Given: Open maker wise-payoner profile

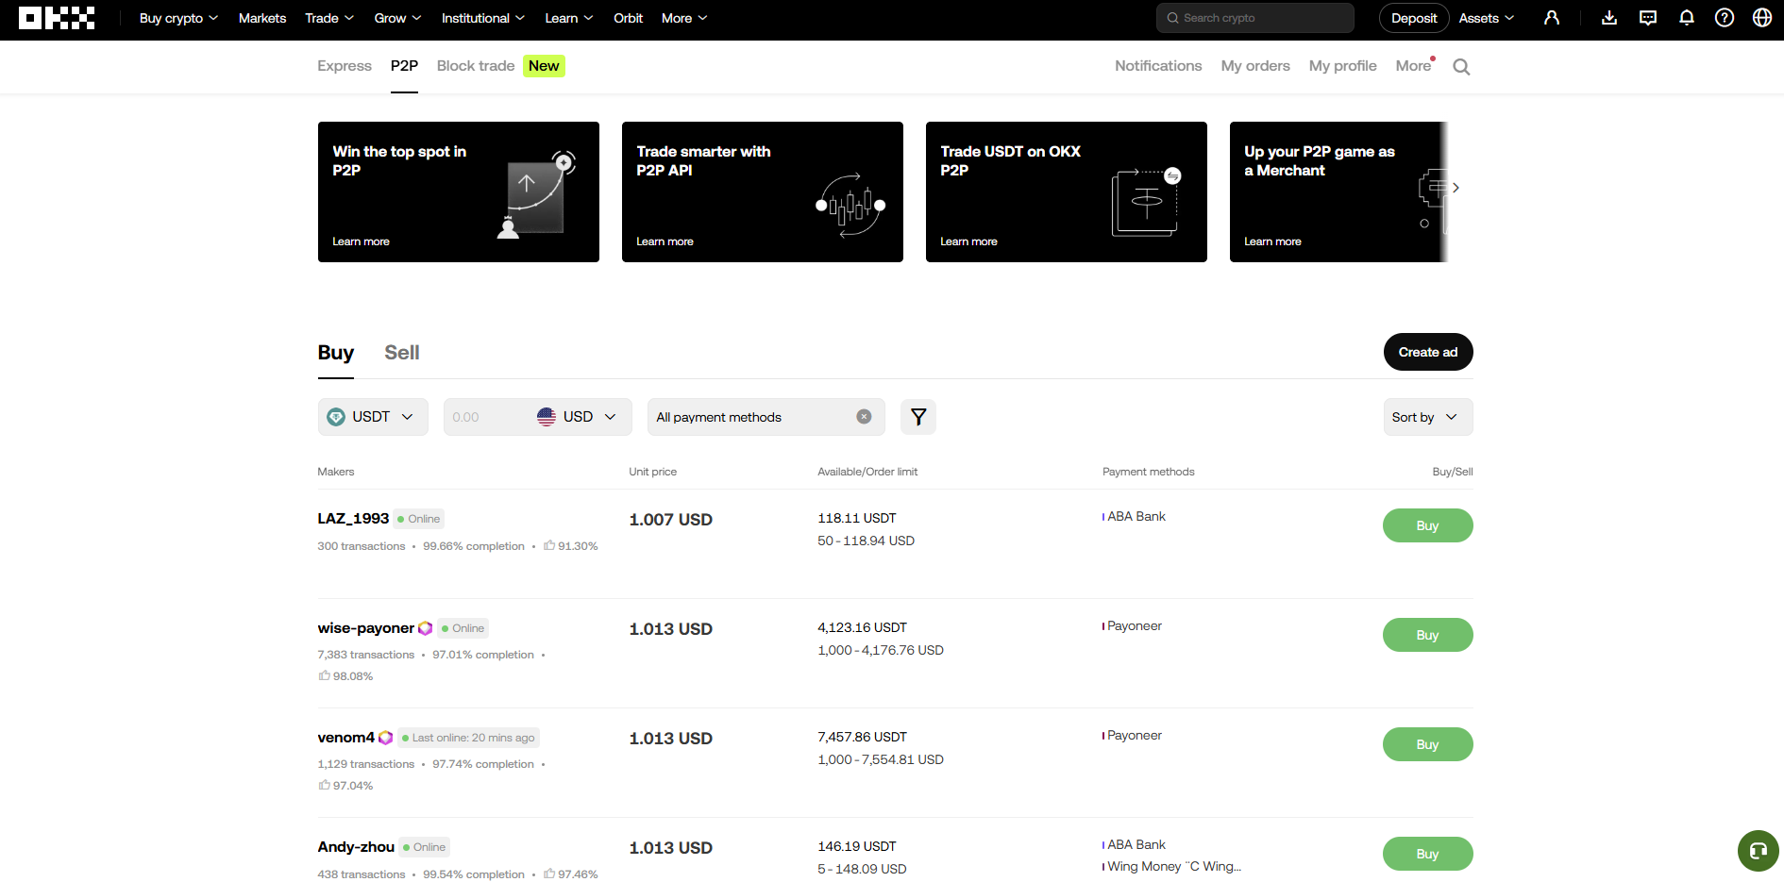Looking at the screenshot, I should pyautogui.click(x=366, y=628).
